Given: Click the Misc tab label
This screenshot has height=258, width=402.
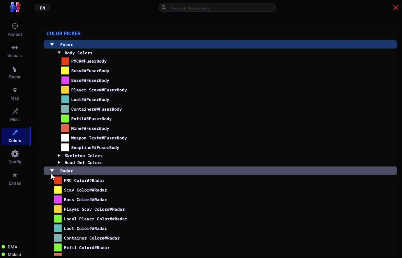Looking at the screenshot, I should pos(15,119).
